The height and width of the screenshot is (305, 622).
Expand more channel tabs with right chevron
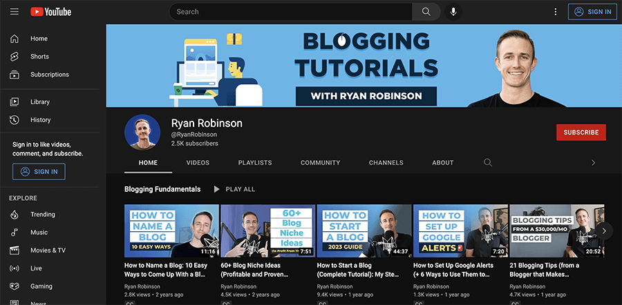click(592, 163)
